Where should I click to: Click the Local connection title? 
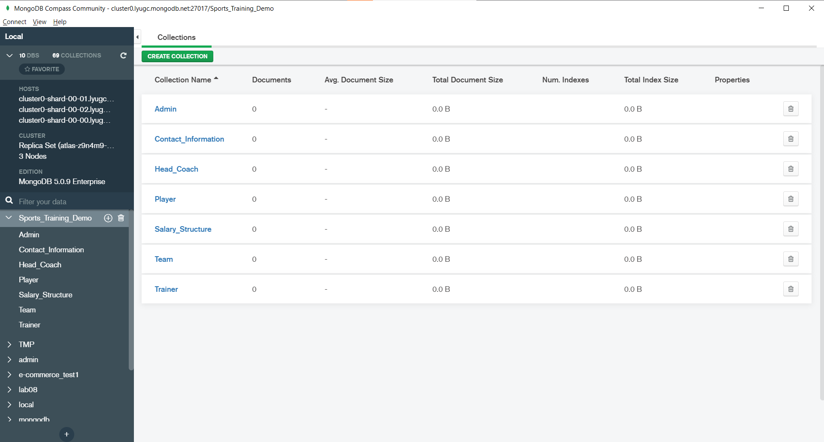click(x=14, y=36)
